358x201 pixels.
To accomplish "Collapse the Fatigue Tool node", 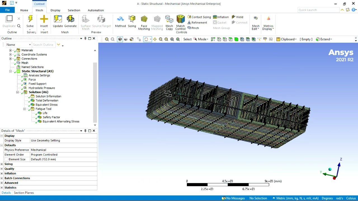I will tap(24, 109).
